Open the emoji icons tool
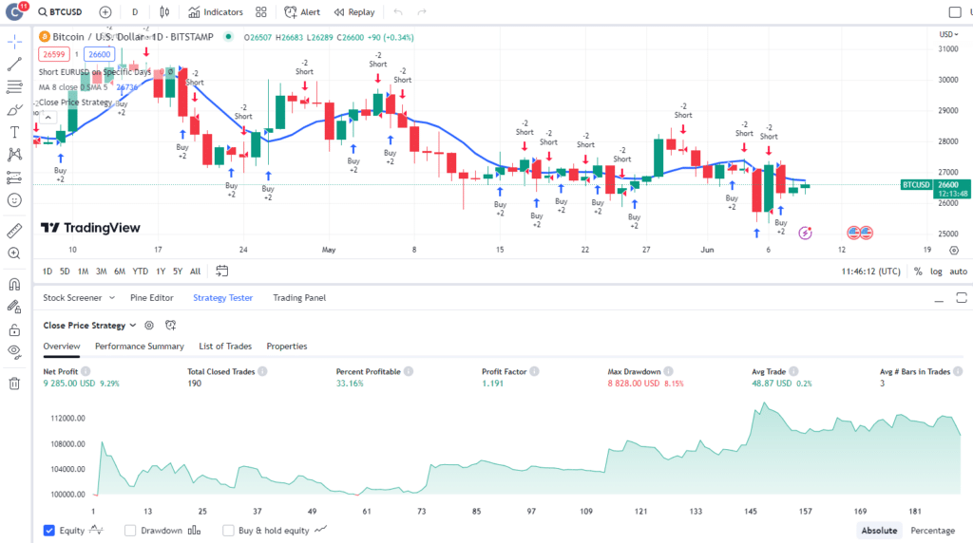Viewport: 973px width, 543px height. tap(15, 200)
